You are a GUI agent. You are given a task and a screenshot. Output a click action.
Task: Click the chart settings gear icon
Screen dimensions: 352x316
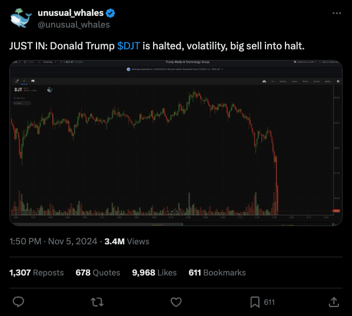pyautogui.click(x=338, y=81)
